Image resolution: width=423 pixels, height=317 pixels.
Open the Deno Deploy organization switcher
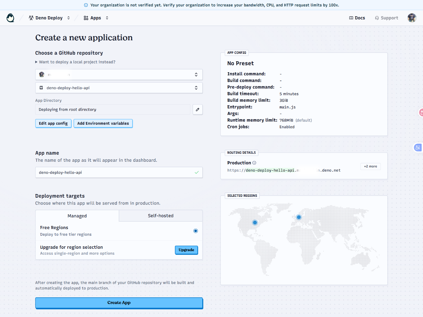[49, 18]
